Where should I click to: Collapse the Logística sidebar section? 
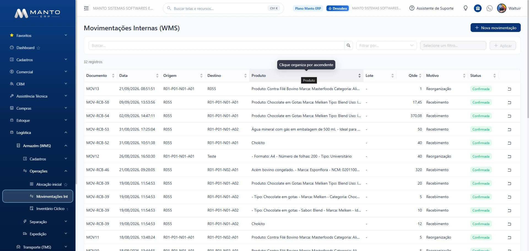click(x=38, y=133)
